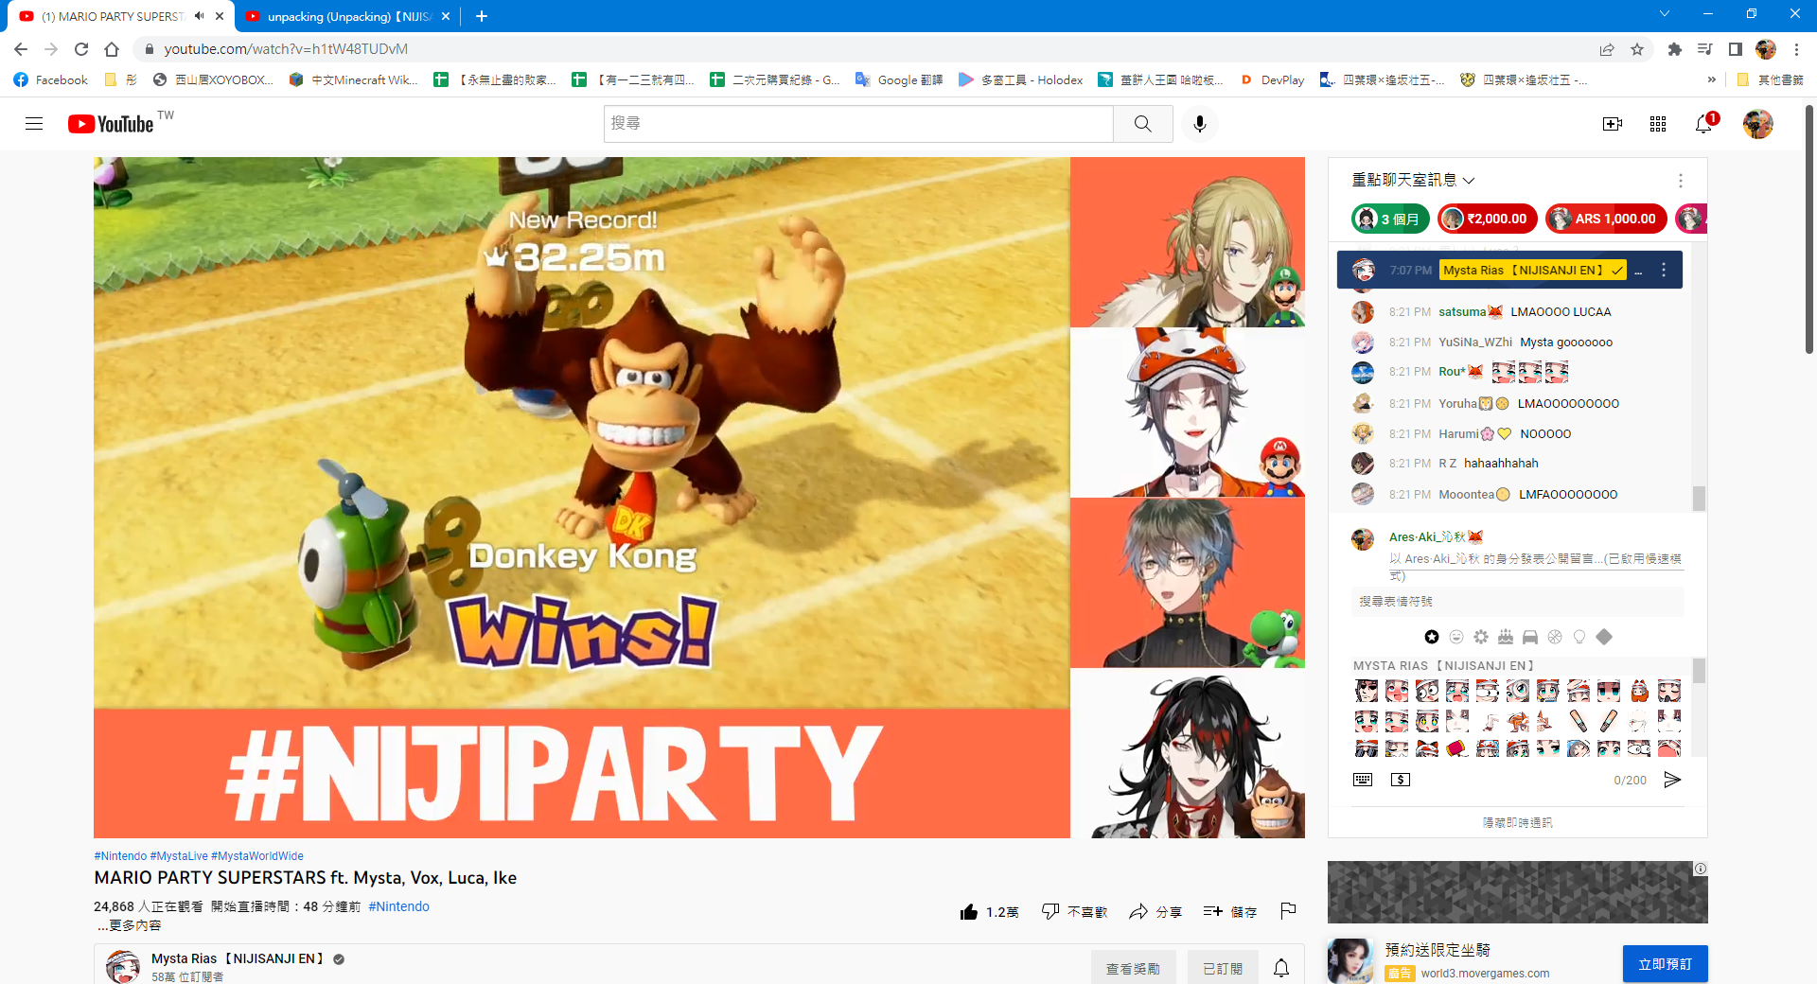Open the YouTube apps grid icon
The width and height of the screenshot is (1817, 984).
coord(1658,124)
